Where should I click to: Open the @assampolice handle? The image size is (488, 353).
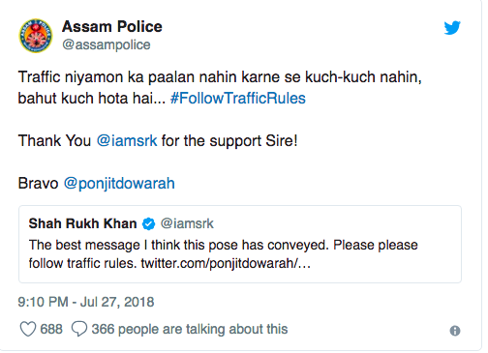click(107, 44)
